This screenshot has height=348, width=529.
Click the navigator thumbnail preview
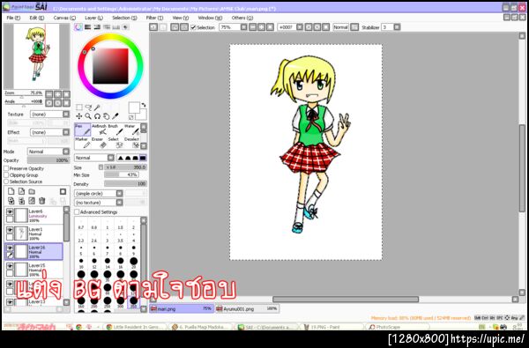point(36,56)
